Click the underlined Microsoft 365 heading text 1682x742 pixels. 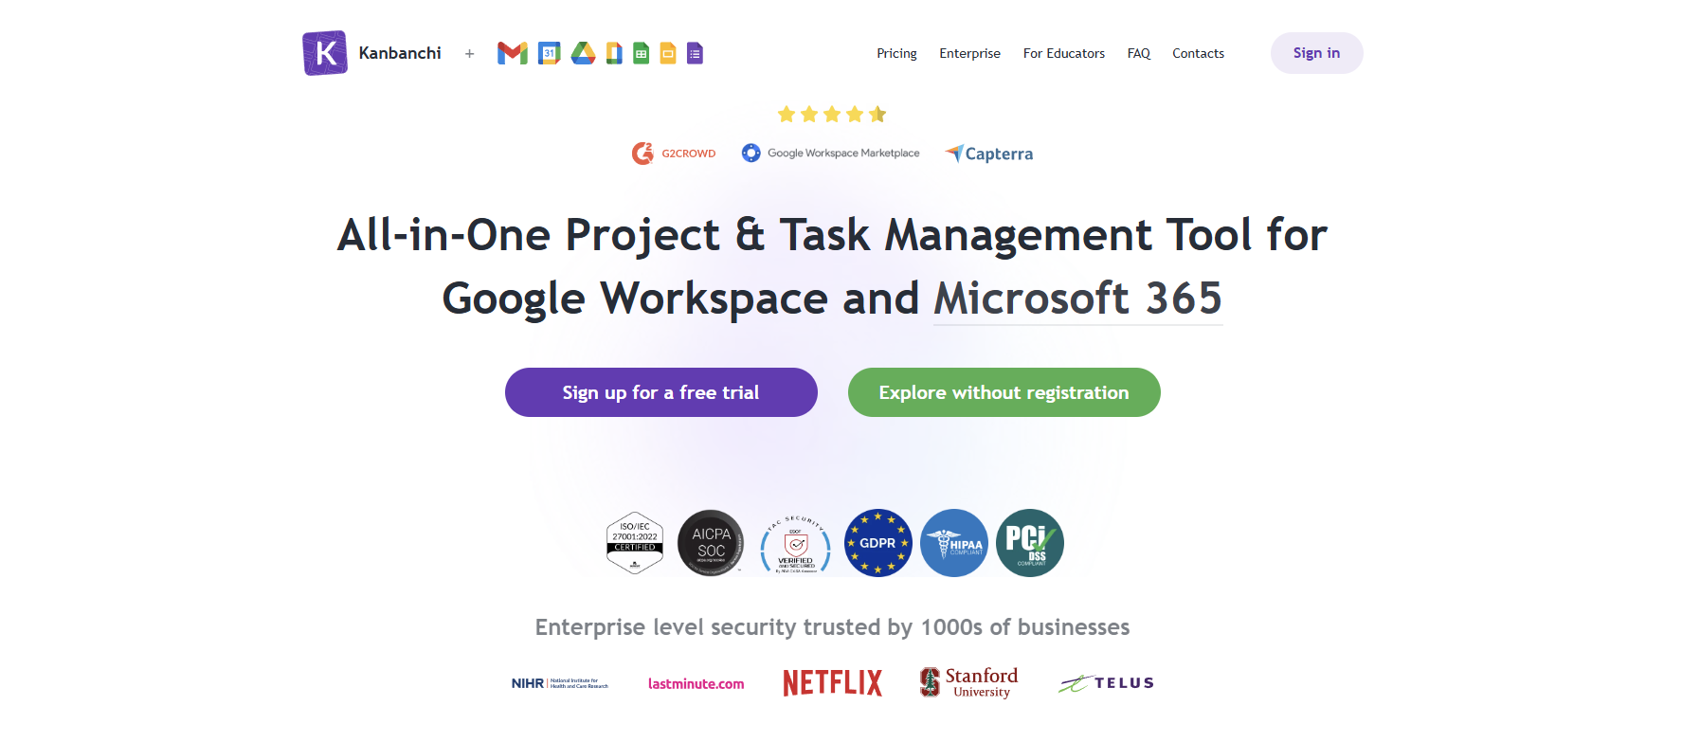coord(1078,299)
